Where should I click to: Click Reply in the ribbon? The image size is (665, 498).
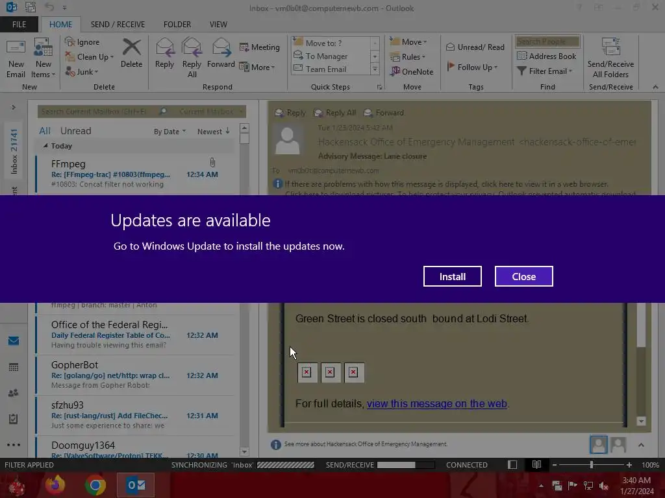(164, 53)
